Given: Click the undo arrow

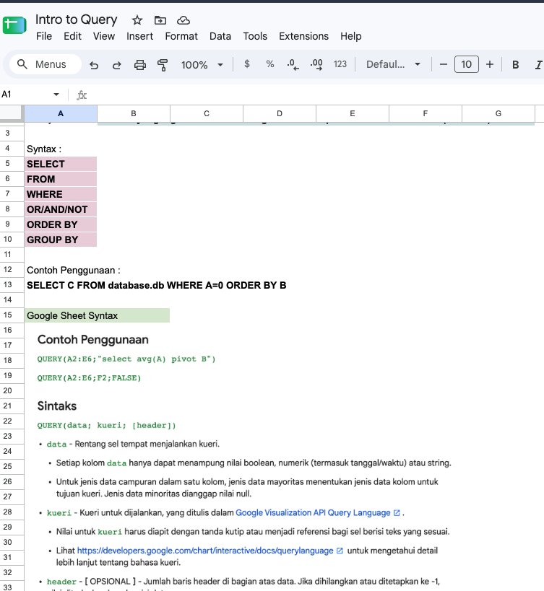Looking at the screenshot, I should [94, 65].
